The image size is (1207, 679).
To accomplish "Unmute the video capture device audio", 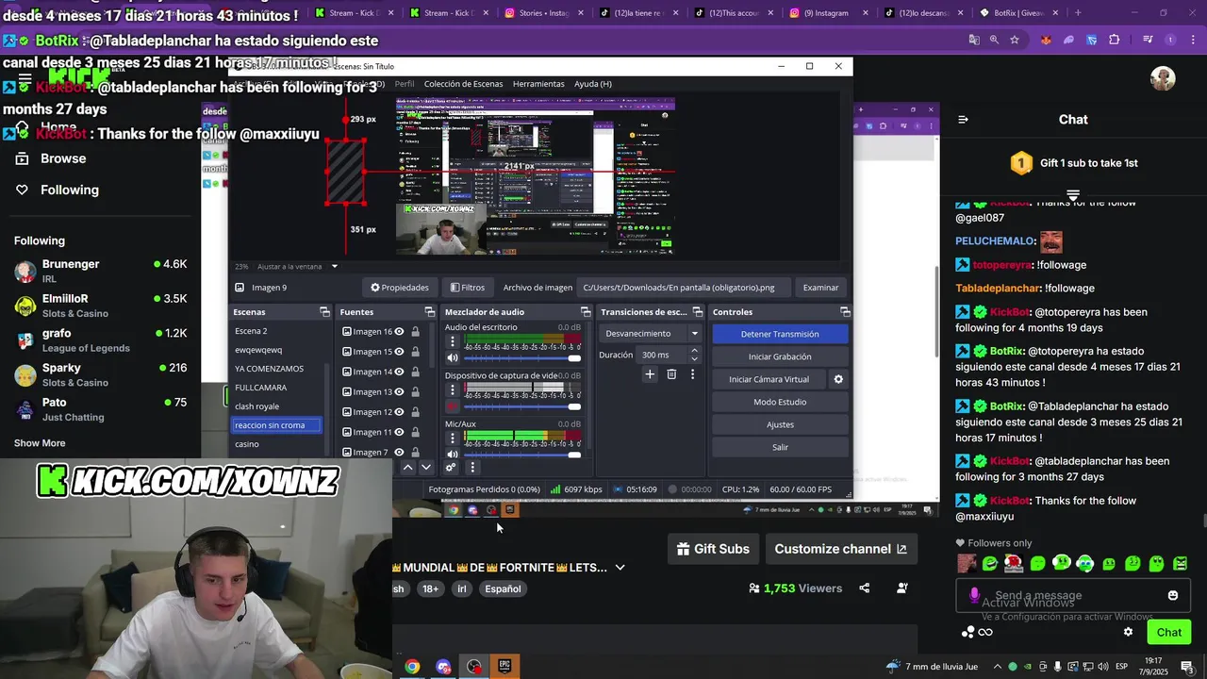I will click(453, 406).
